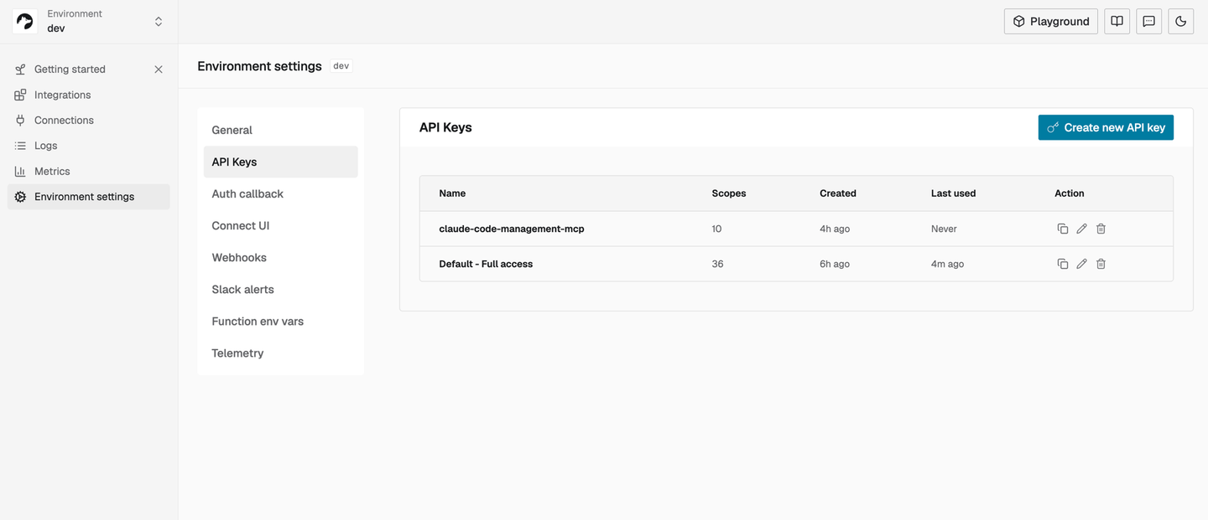The height and width of the screenshot is (520, 1208).
Task: Open Logs in the sidebar
Action: tap(89, 146)
